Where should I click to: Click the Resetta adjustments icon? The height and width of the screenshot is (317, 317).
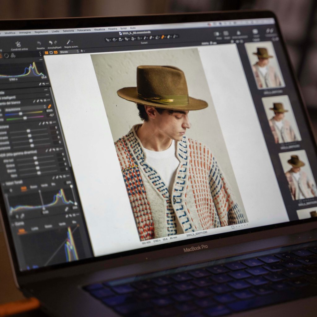pyautogui.click(x=39, y=43)
